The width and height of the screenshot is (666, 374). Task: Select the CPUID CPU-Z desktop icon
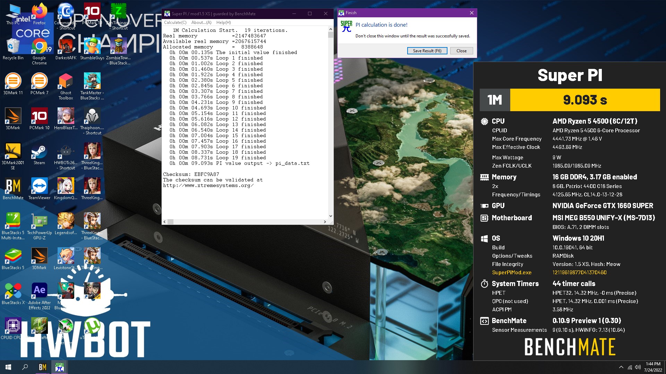[13, 329]
